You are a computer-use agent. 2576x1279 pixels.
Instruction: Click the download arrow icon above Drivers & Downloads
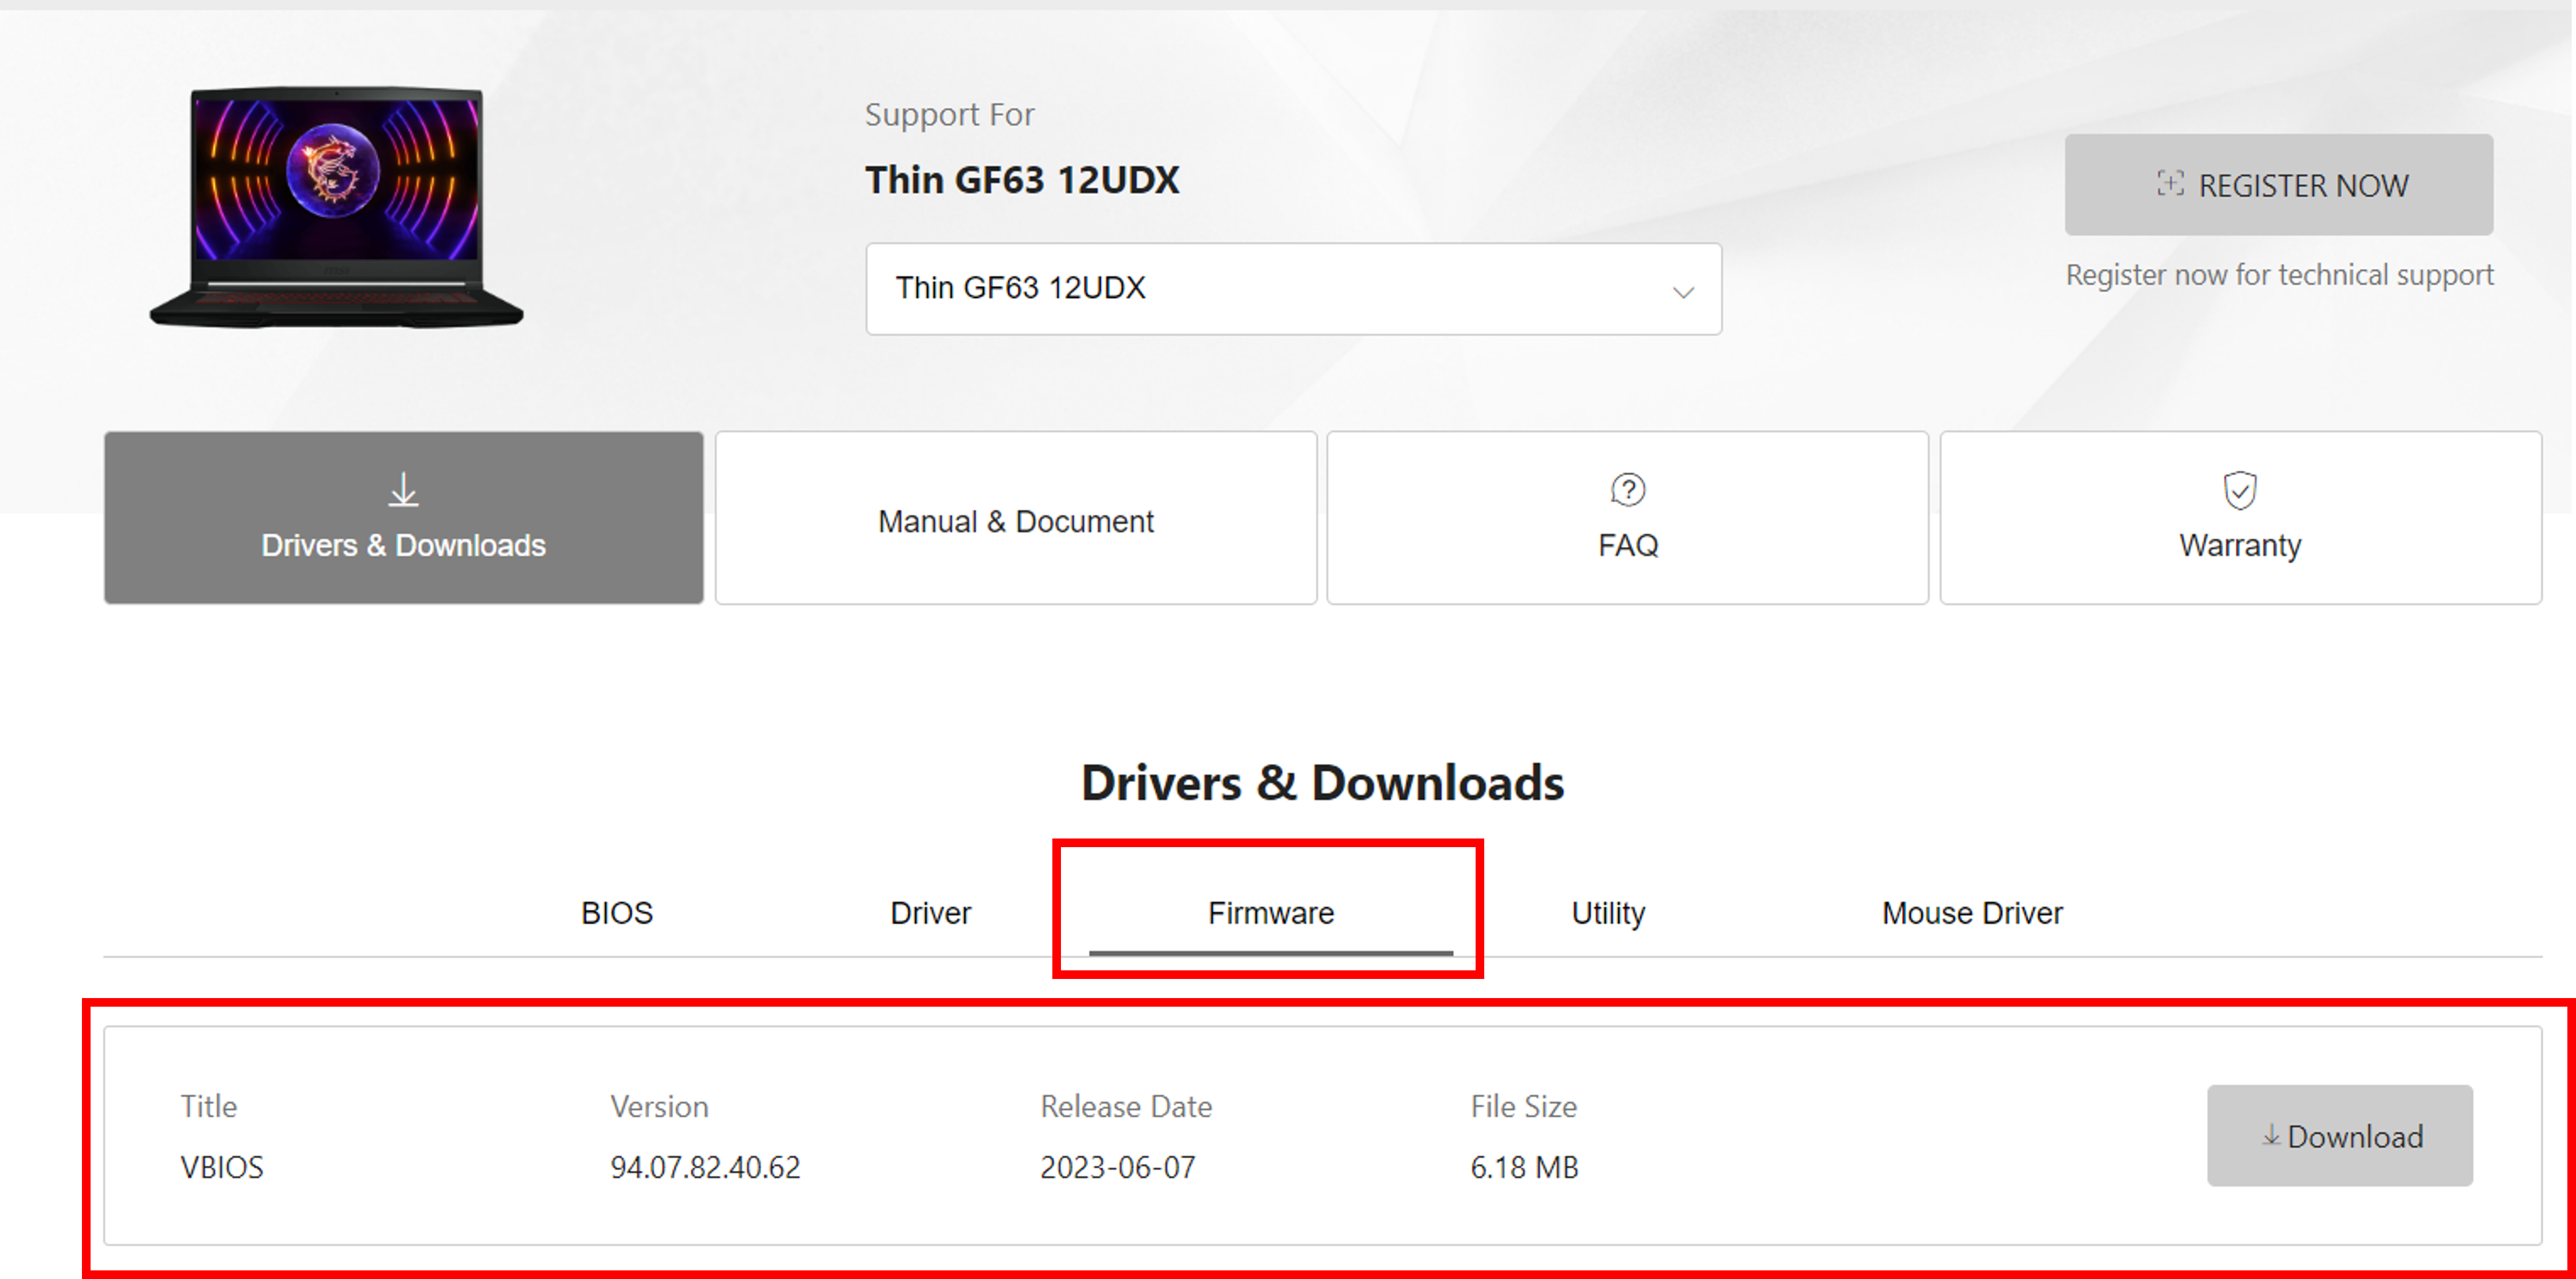[403, 490]
